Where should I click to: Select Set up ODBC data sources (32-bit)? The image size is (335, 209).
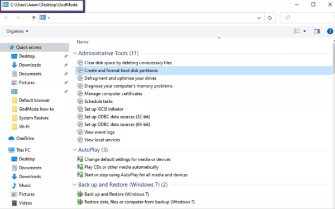[117, 117]
